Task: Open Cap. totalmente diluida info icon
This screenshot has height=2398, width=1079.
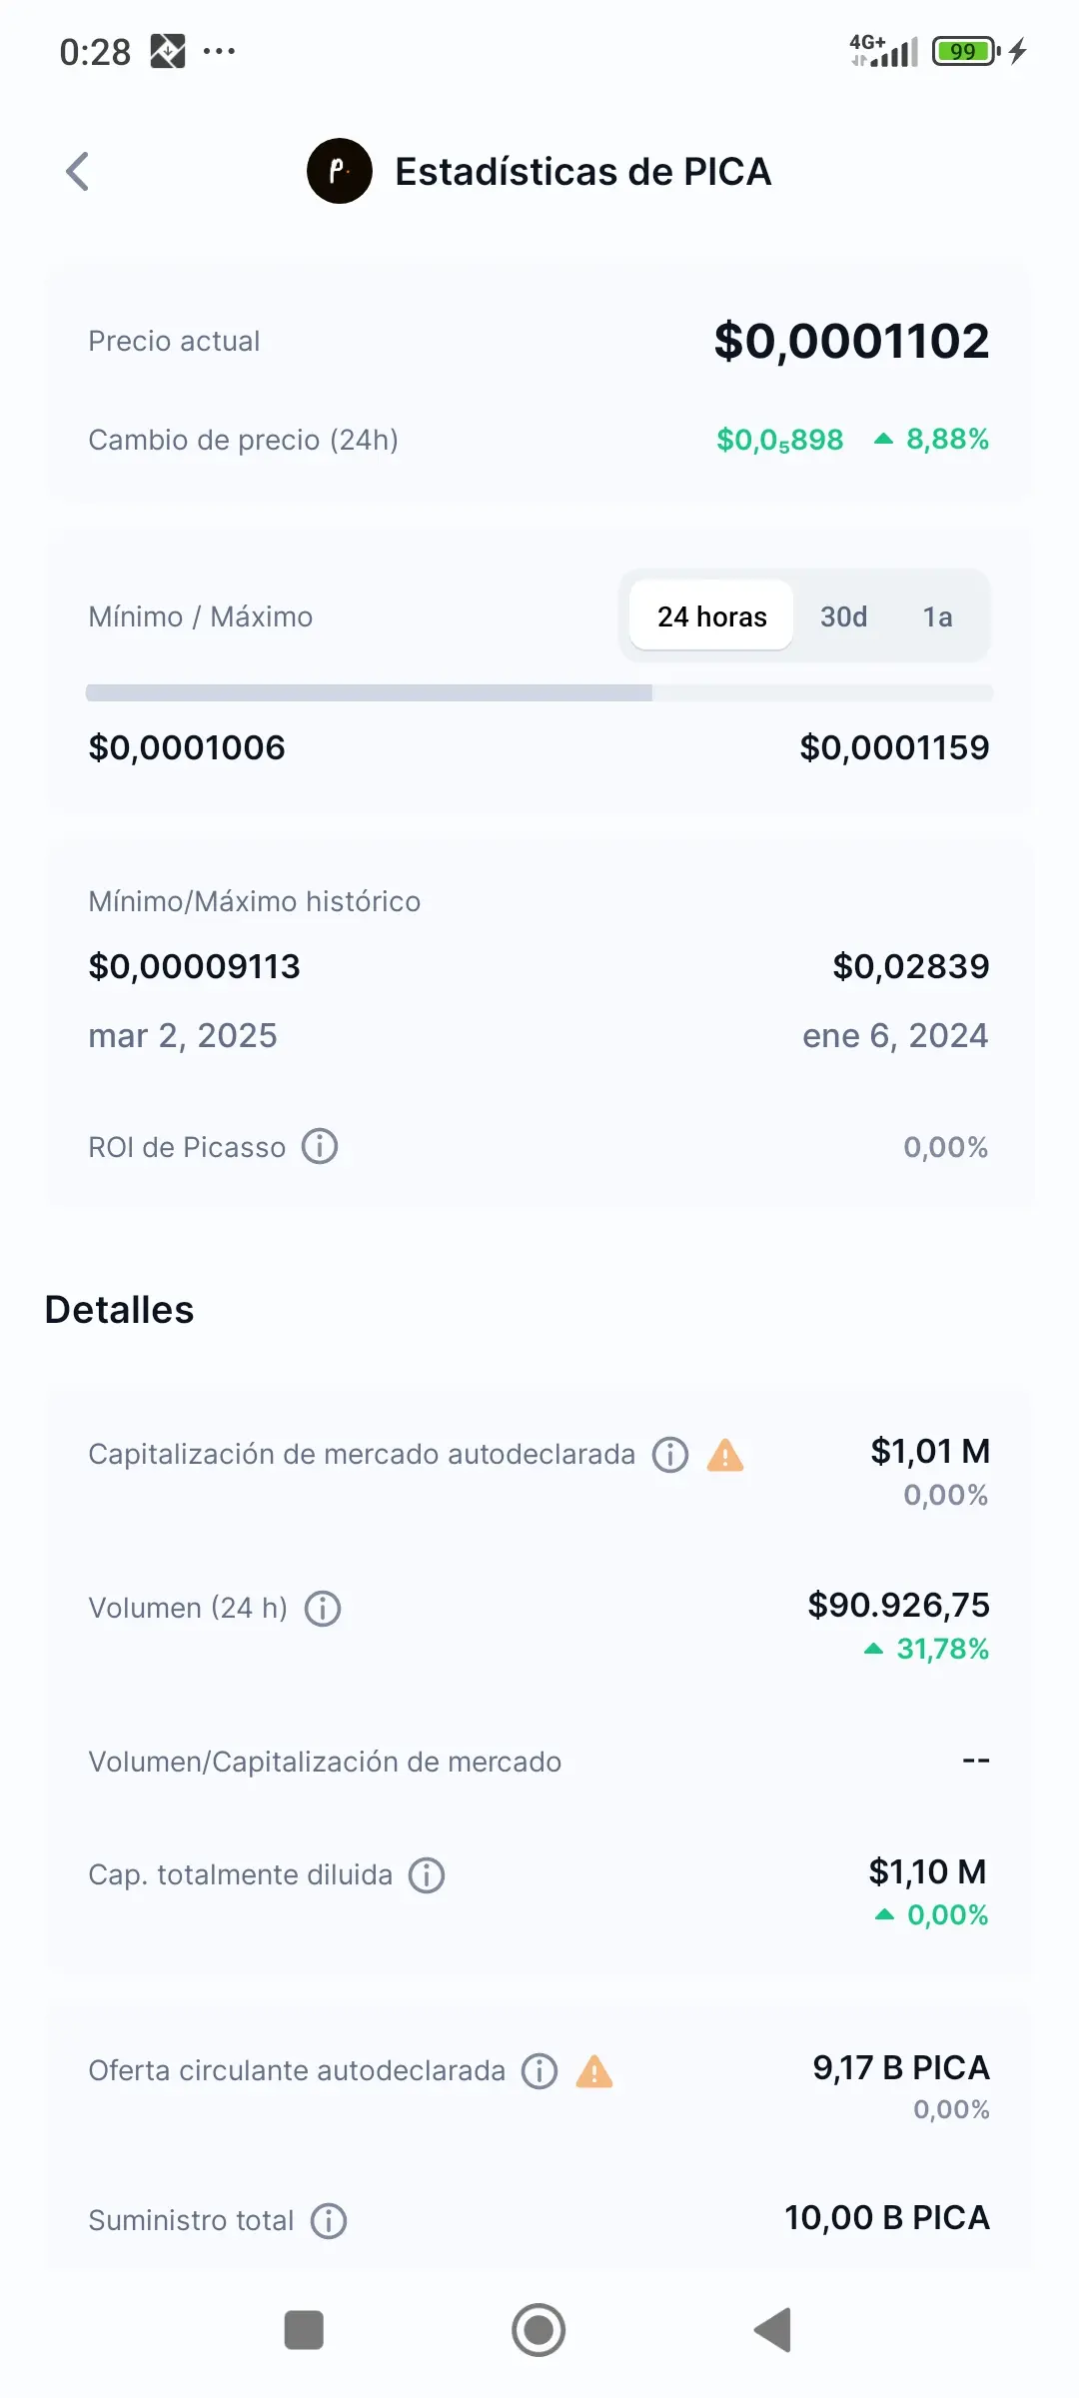Action: (427, 1875)
